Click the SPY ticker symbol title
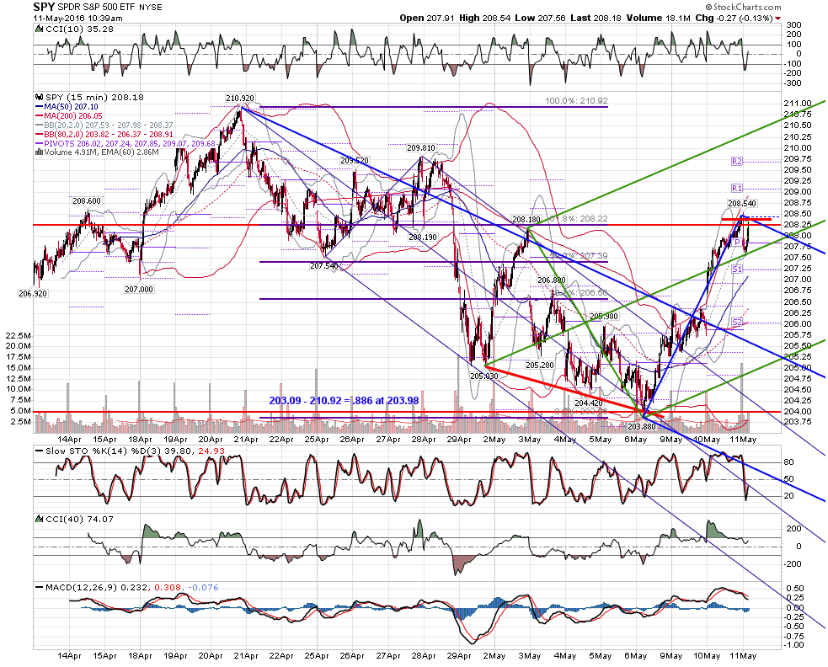This screenshot has width=828, height=667. point(42,7)
